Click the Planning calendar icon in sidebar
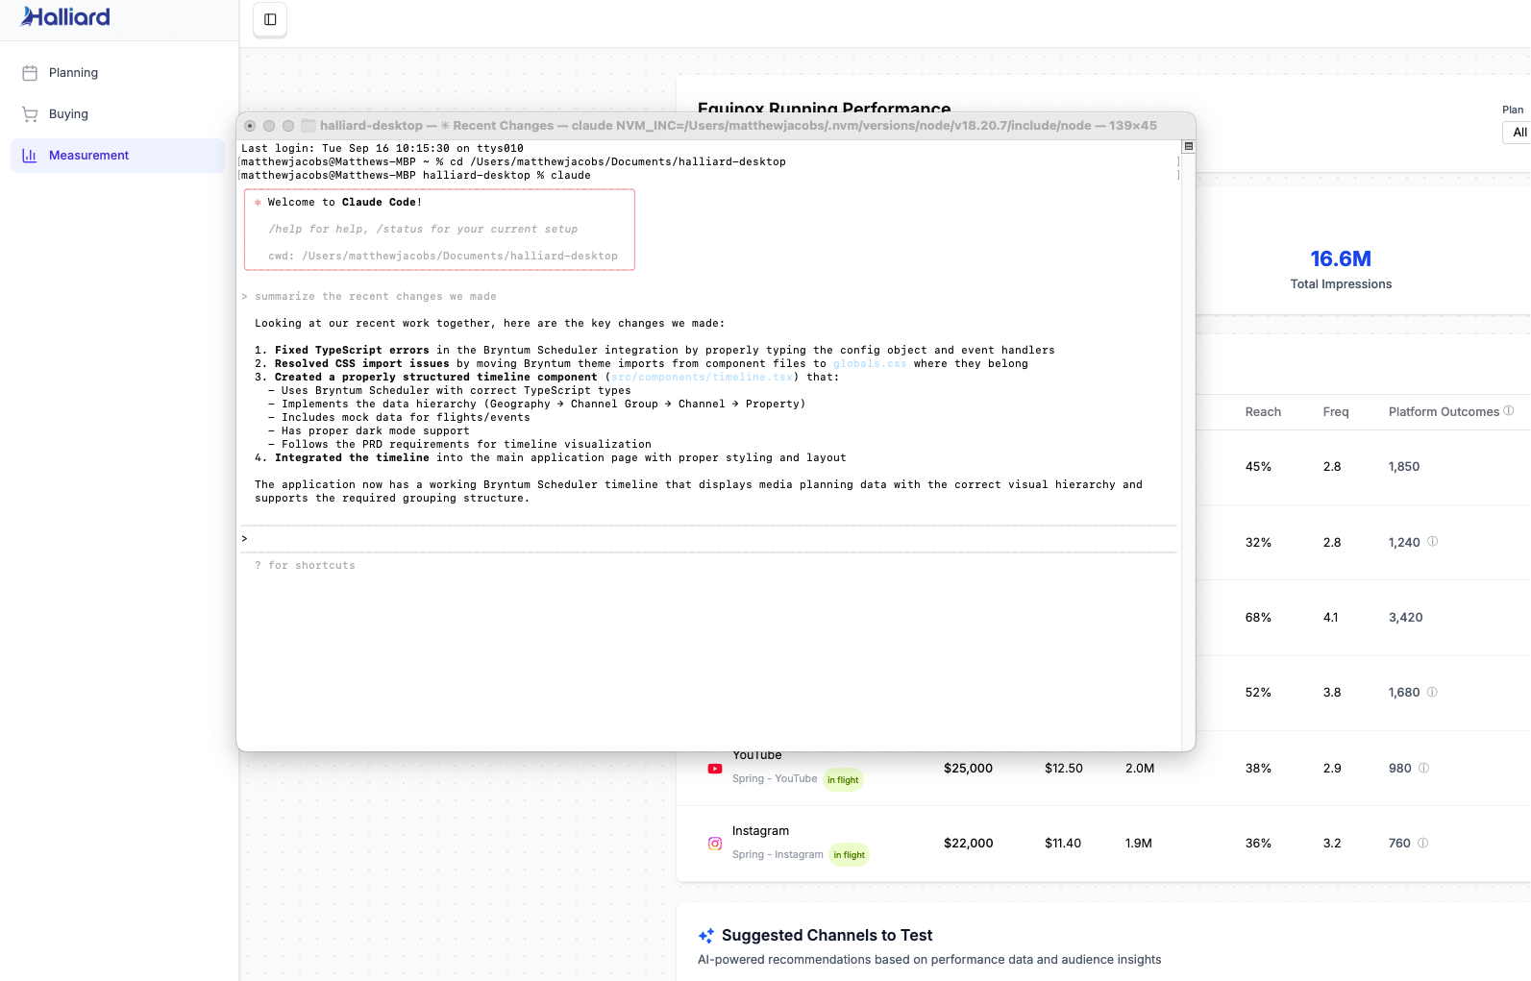 [30, 73]
